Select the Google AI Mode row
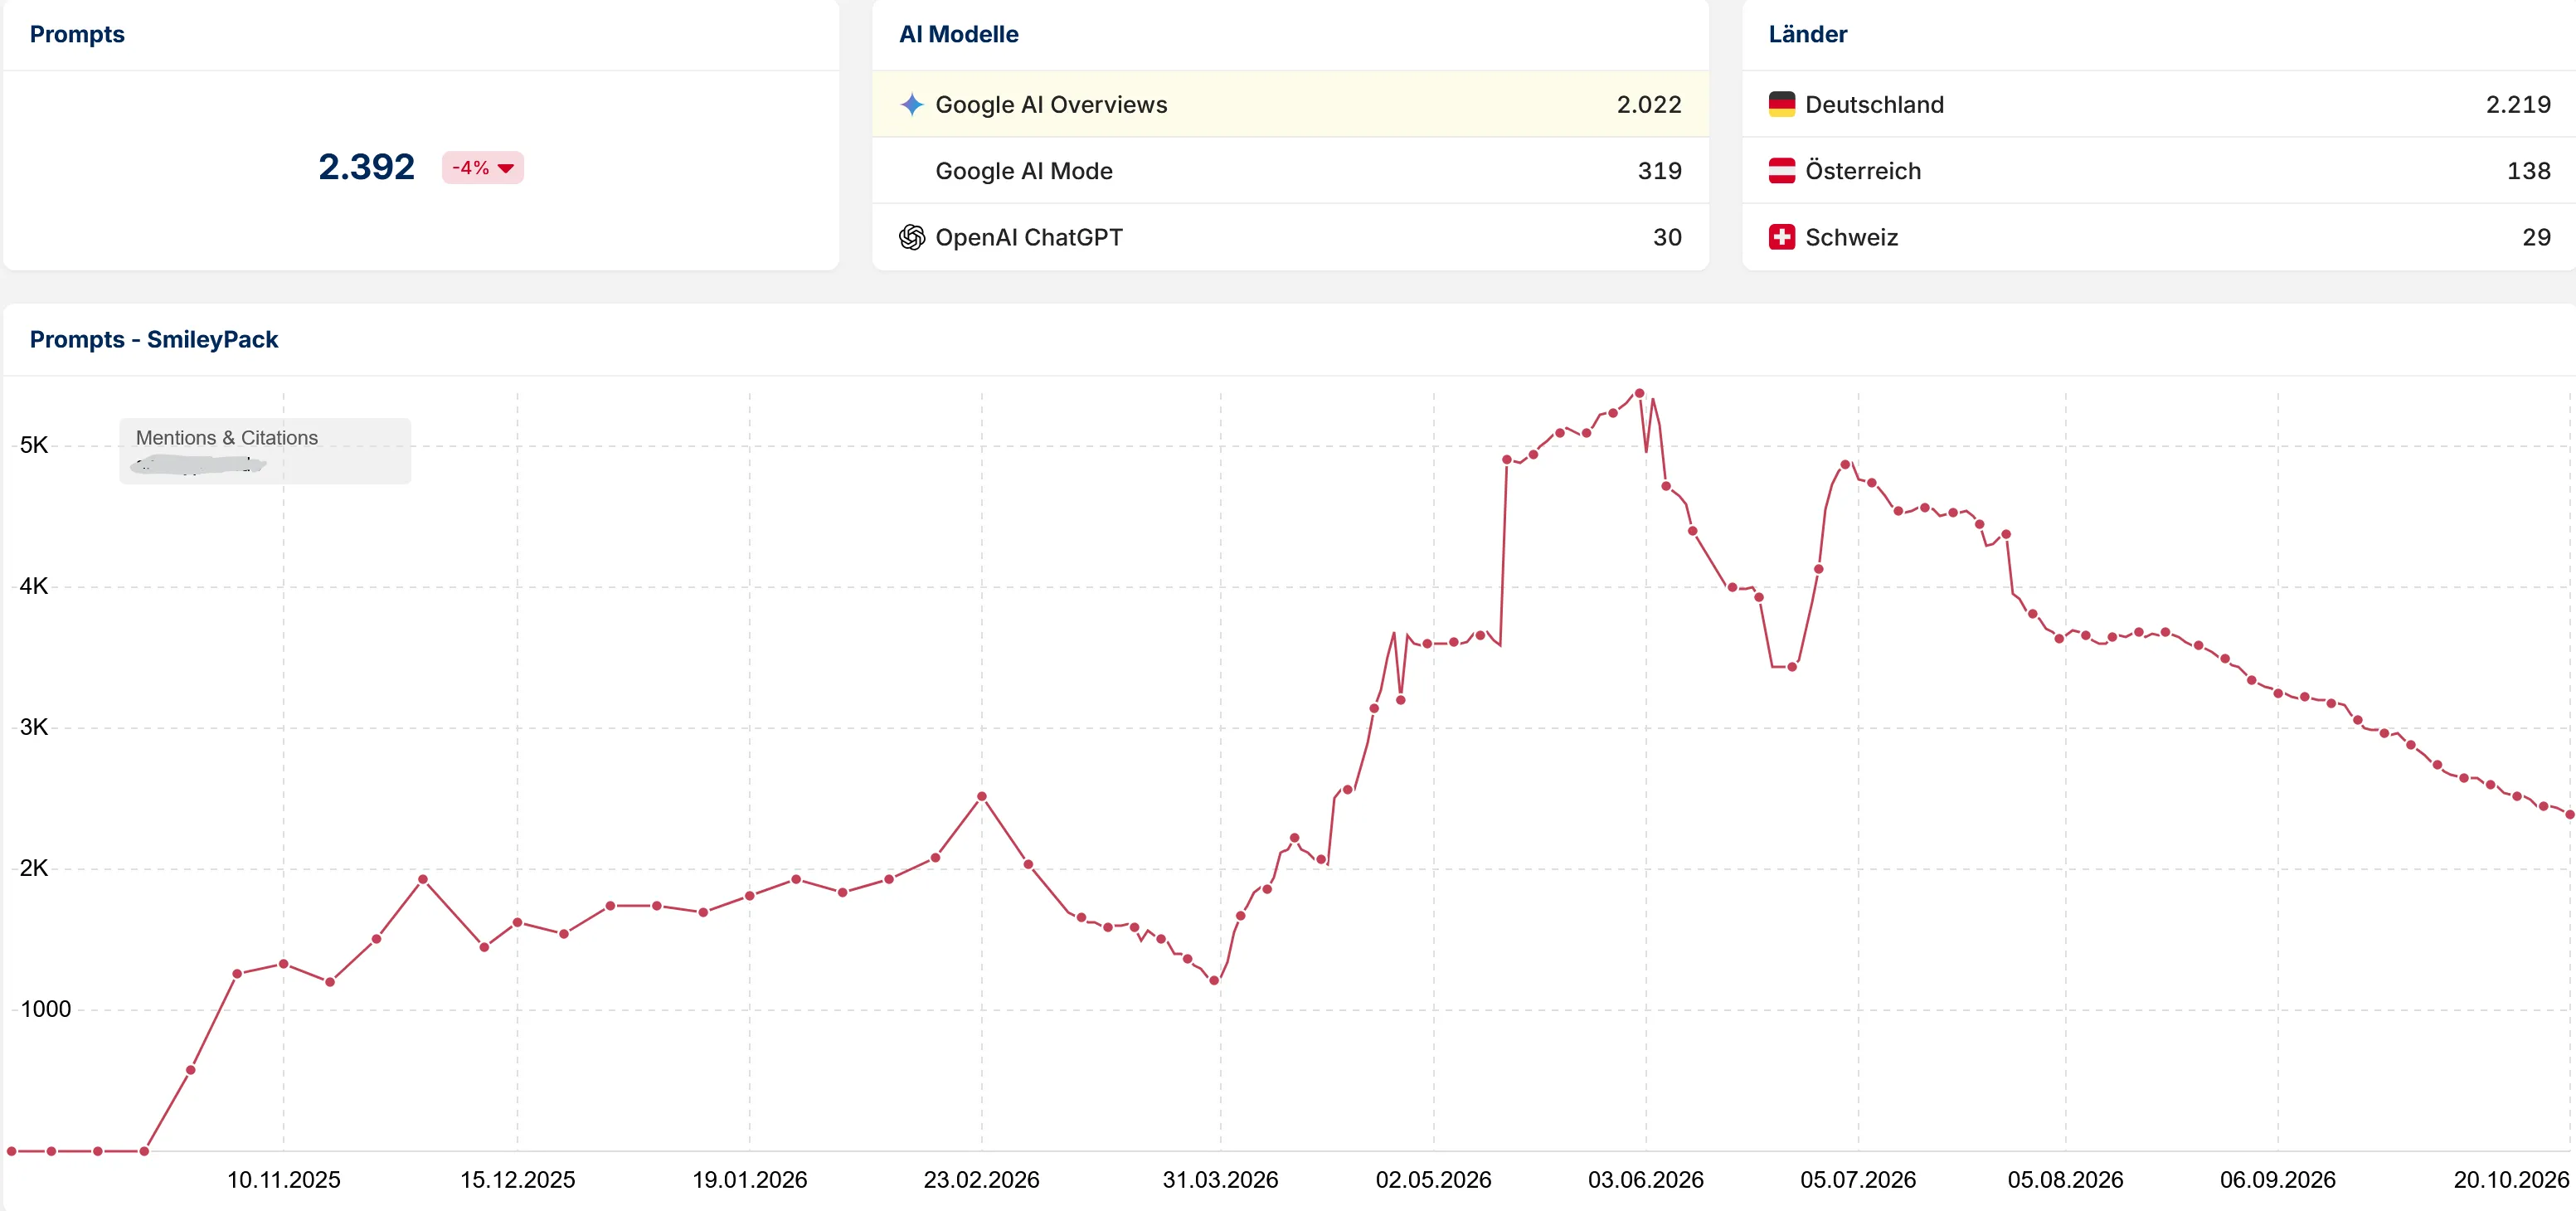 coord(1290,171)
